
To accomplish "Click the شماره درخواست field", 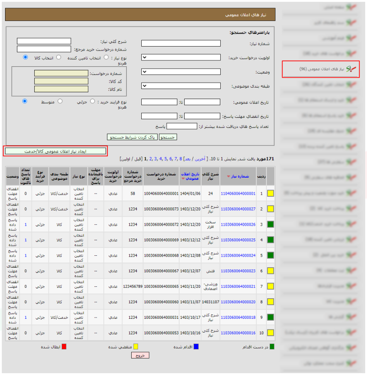I will click(x=61, y=73).
